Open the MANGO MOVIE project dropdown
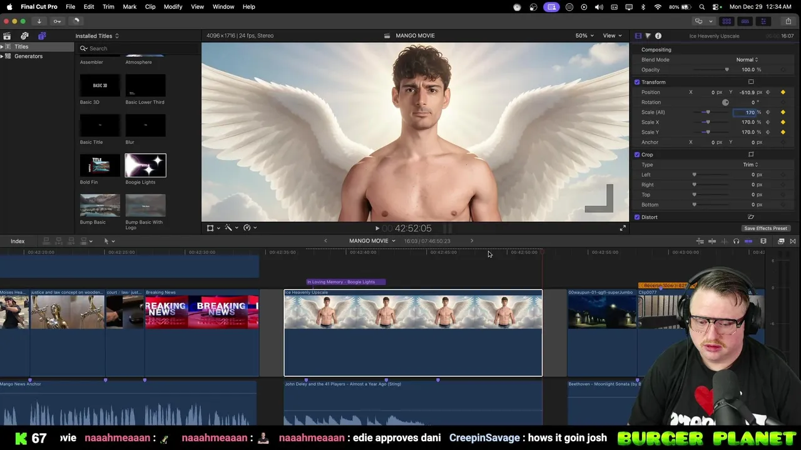This screenshot has height=450, width=801. [372, 241]
